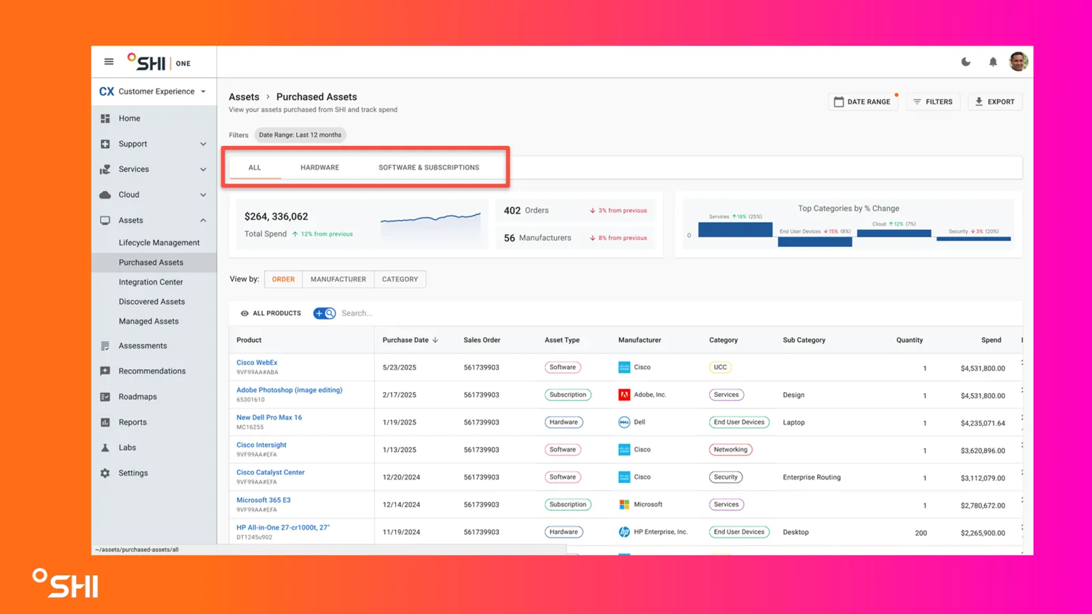Open the Customer Experience dropdown
The image size is (1092, 614).
tap(153, 91)
